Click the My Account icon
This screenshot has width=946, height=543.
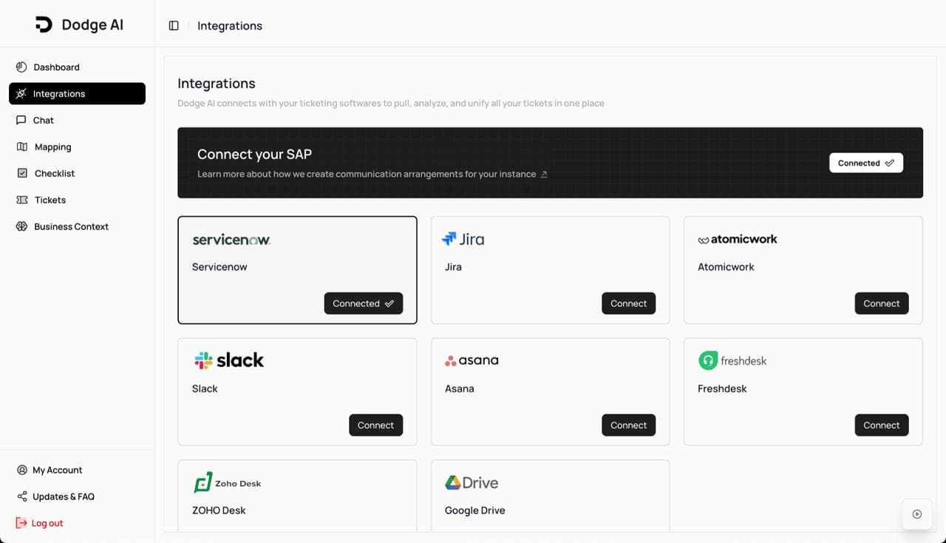tap(21, 470)
